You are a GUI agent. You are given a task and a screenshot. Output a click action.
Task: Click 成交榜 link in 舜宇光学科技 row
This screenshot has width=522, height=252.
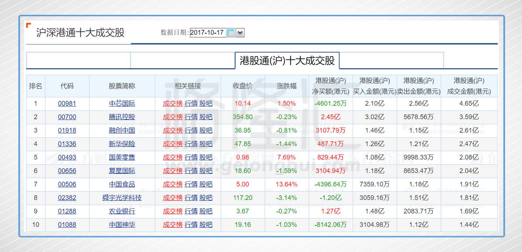[173, 198]
